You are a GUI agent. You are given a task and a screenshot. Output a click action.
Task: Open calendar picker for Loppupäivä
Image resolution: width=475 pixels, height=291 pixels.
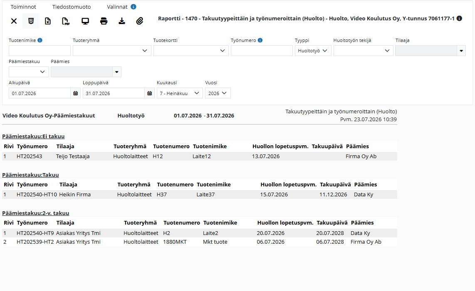(x=149, y=93)
